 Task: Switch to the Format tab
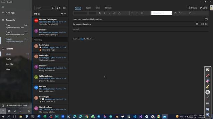[78, 8]
